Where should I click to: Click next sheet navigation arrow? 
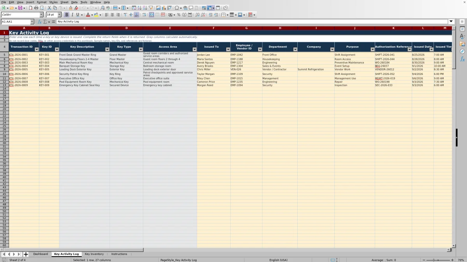pos(14,254)
